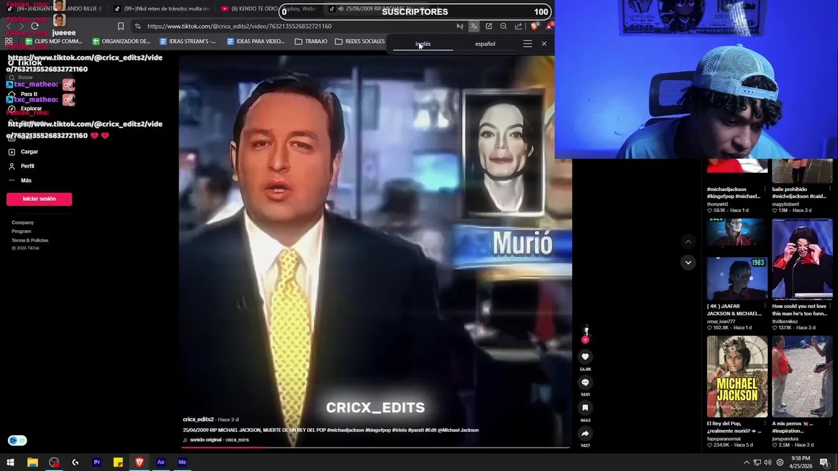
Task: Expand the Program footer section
Action: pyautogui.click(x=21, y=232)
